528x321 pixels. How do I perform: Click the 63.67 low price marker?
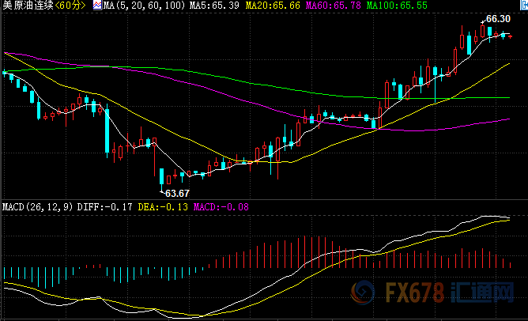tap(176, 193)
